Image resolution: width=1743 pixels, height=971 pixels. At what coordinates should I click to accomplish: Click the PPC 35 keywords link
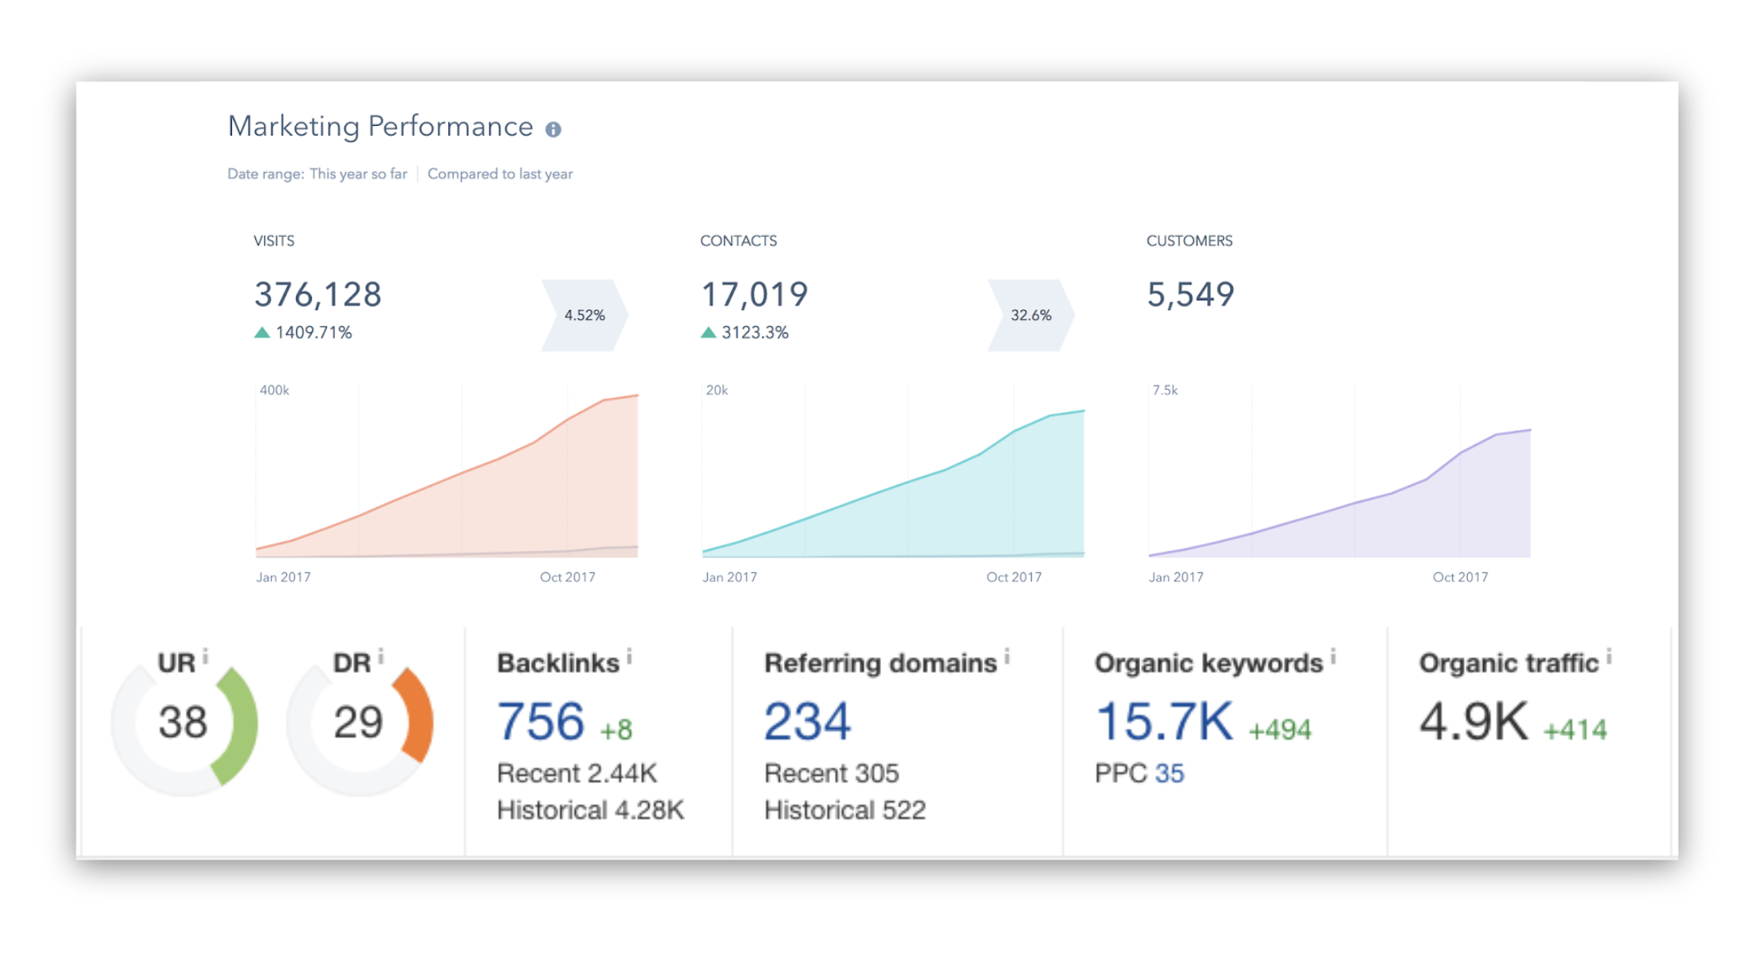tap(1169, 772)
